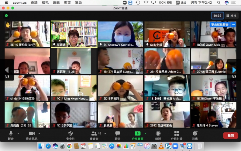
Task: Open Chrome from the macOS Dock
Action: pos(69,146)
